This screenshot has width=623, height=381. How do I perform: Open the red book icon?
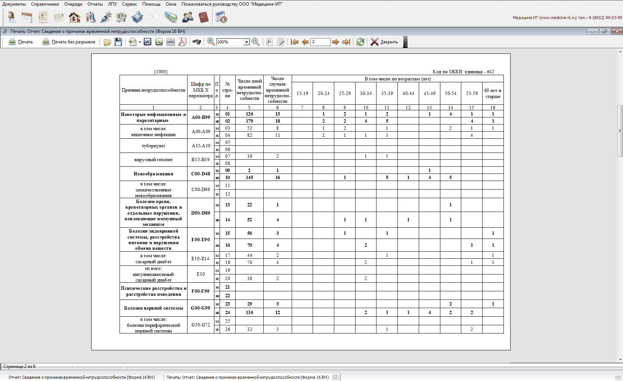point(204,17)
